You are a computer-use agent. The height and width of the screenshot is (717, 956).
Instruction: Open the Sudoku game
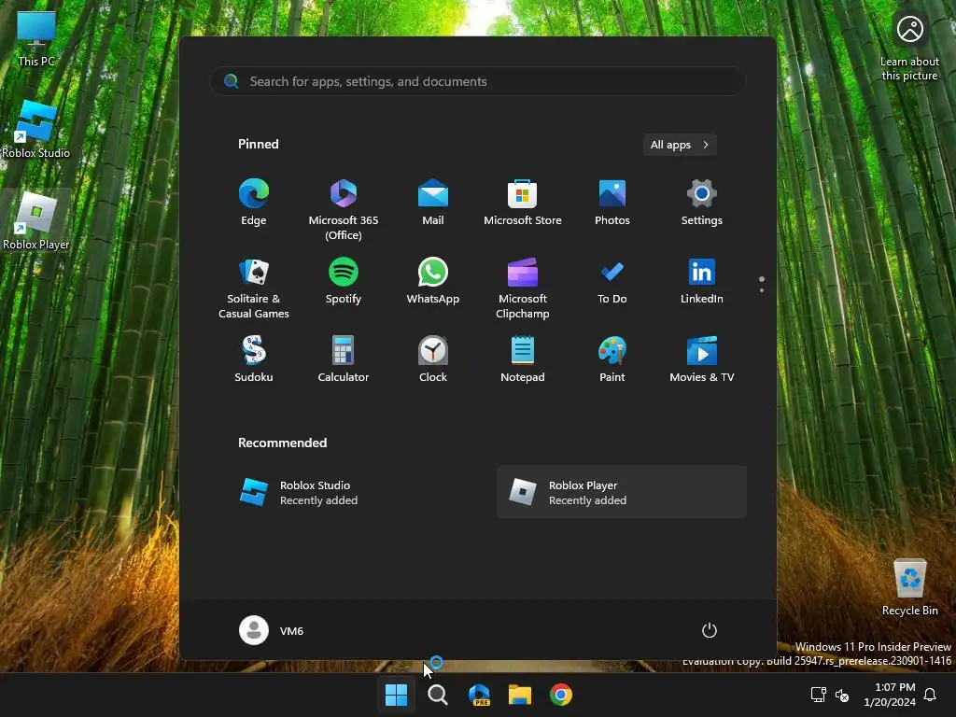[x=254, y=359]
